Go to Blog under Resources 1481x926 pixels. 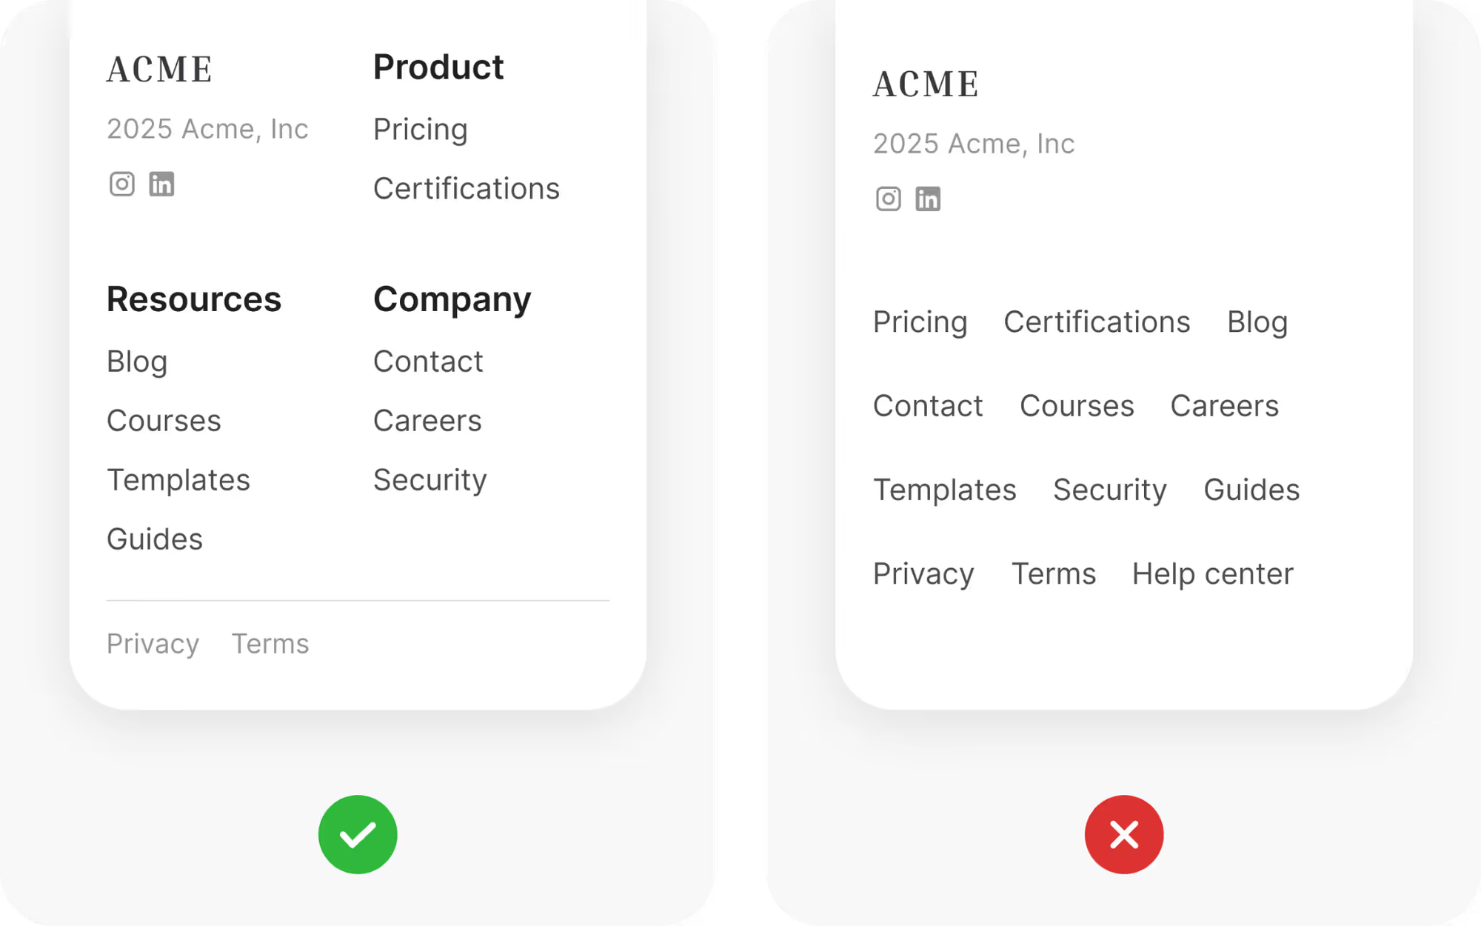pos(137,362)
